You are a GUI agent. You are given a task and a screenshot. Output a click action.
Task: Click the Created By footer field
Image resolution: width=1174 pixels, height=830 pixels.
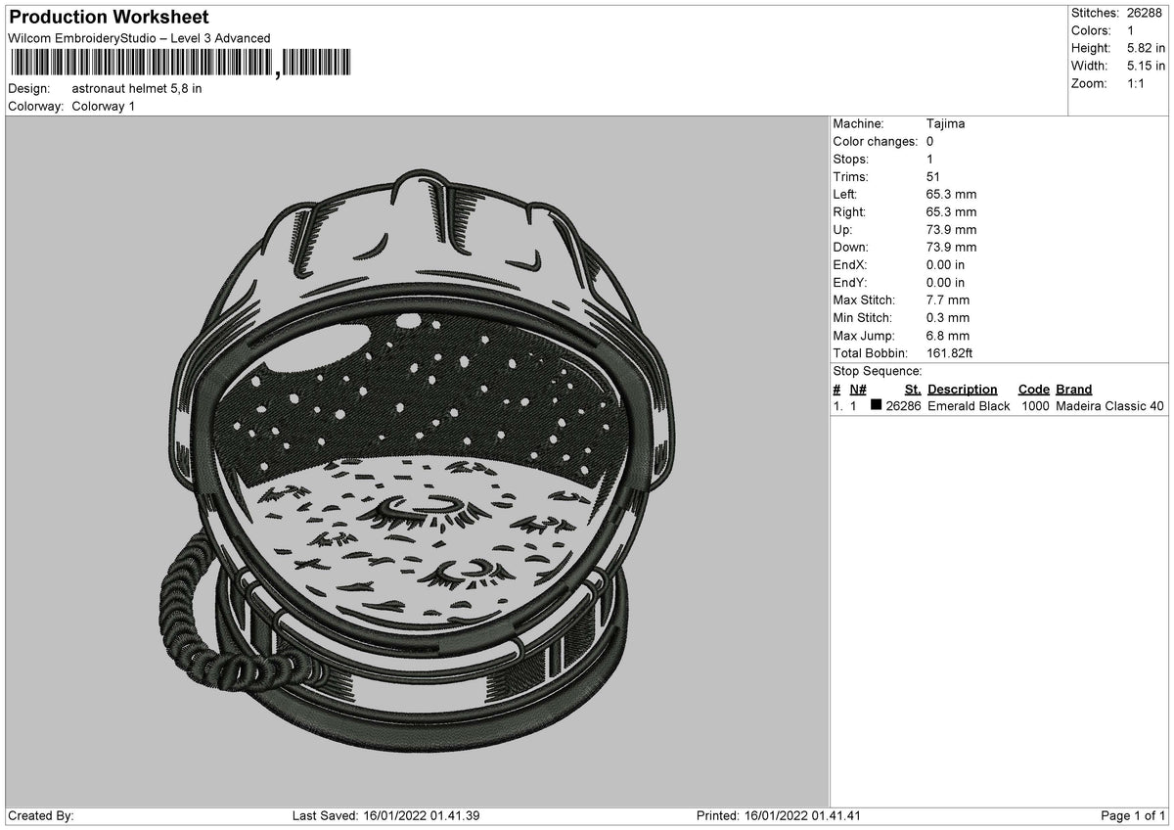(x=41, y=816)
